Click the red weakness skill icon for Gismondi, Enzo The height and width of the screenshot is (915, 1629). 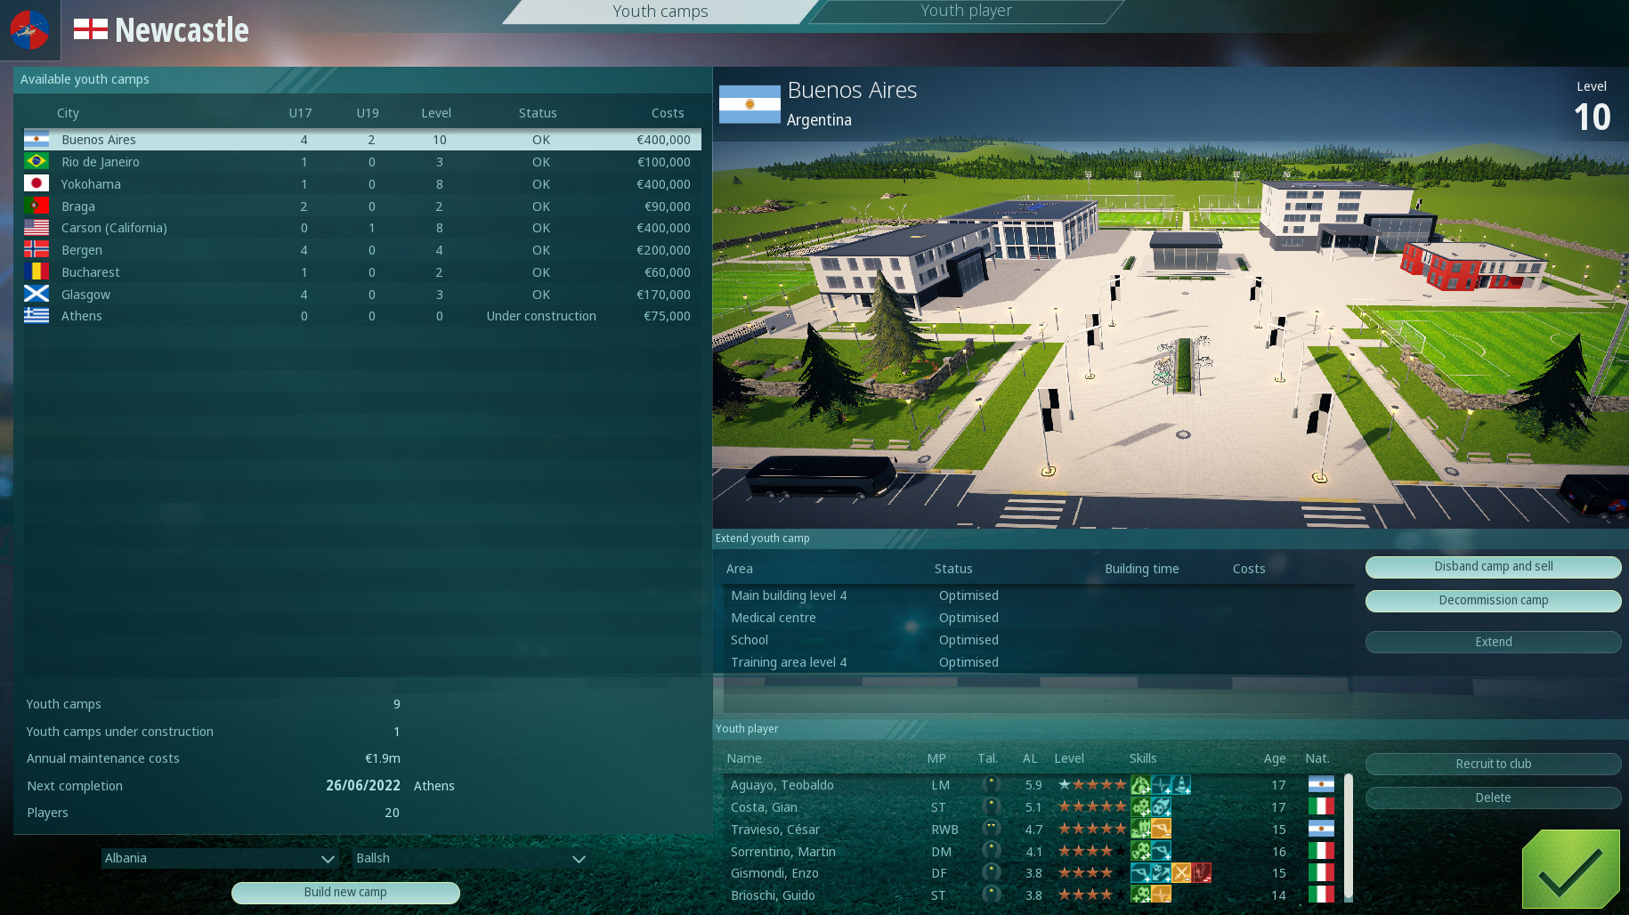coord(1202,873)
